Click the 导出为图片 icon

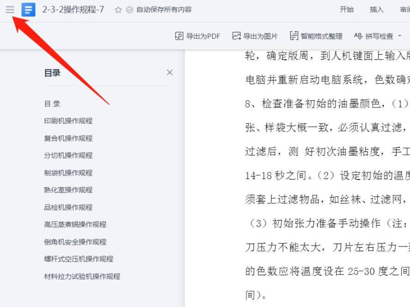pos(236,36)
